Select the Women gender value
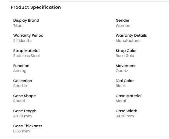This screenshot has width=169, height=139. click(123, 25)
